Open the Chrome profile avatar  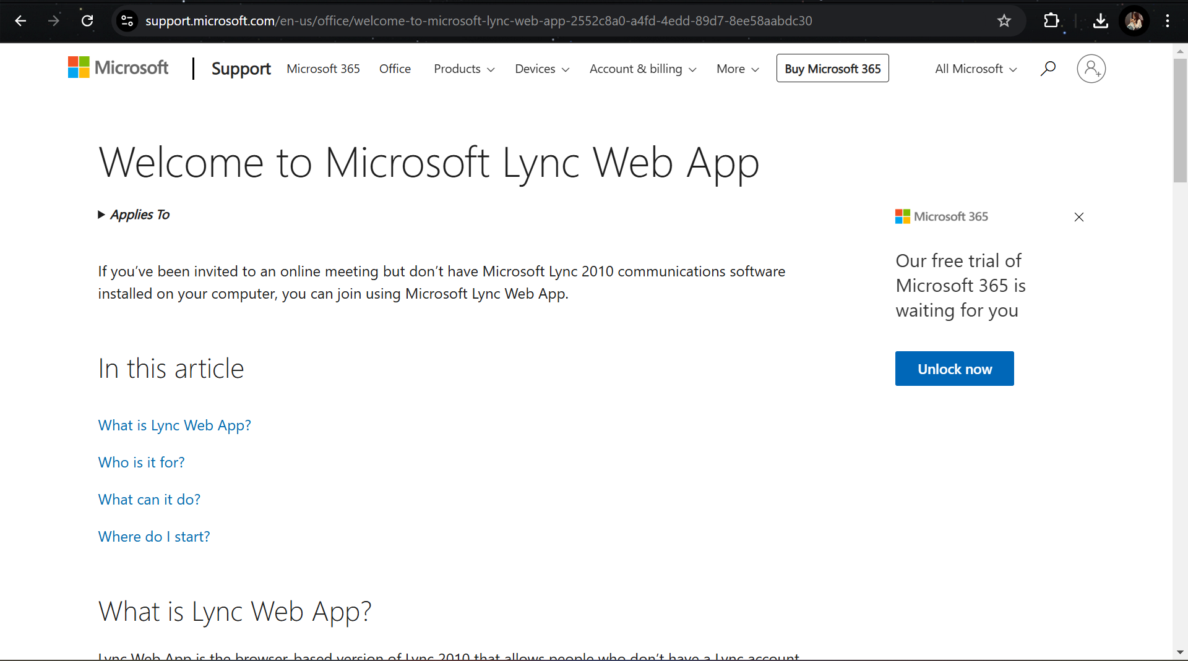(x=1134, y=21)
